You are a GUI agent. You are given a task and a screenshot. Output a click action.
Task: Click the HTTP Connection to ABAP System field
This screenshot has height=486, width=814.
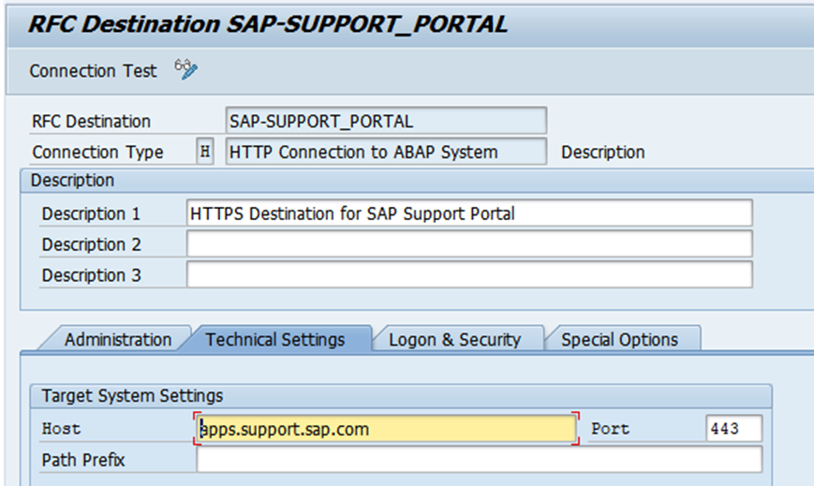(x=386, y=152)
